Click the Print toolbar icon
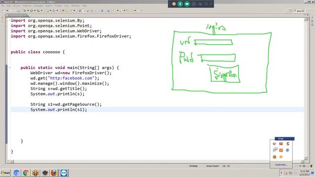 (x=19, y=11)
